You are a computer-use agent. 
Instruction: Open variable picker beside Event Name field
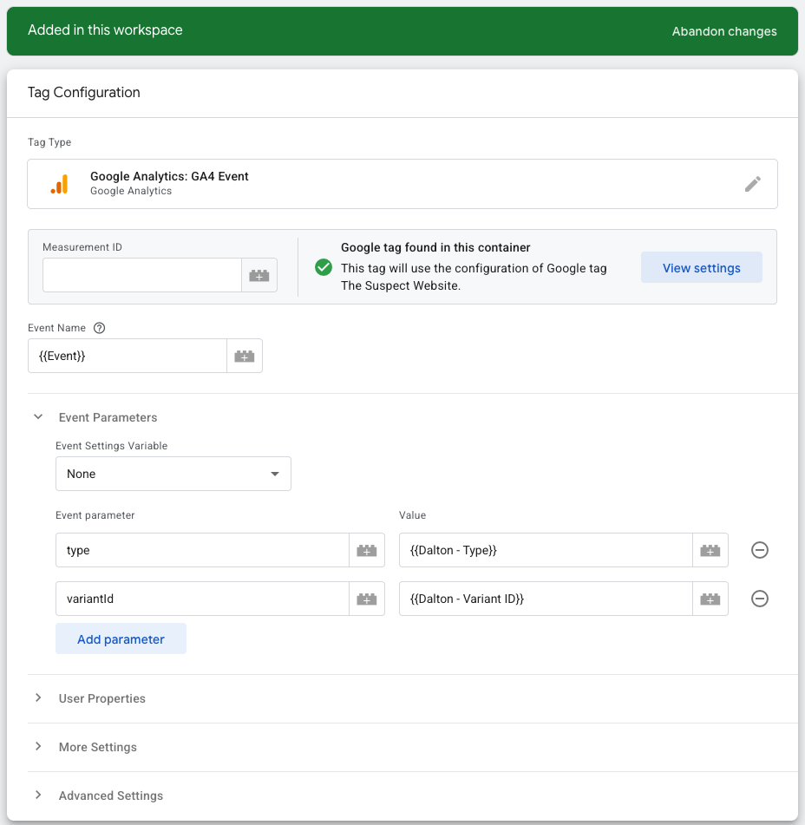click(244, 357)
